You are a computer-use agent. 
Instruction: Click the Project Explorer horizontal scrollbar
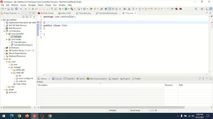click(x=17, y=107)
